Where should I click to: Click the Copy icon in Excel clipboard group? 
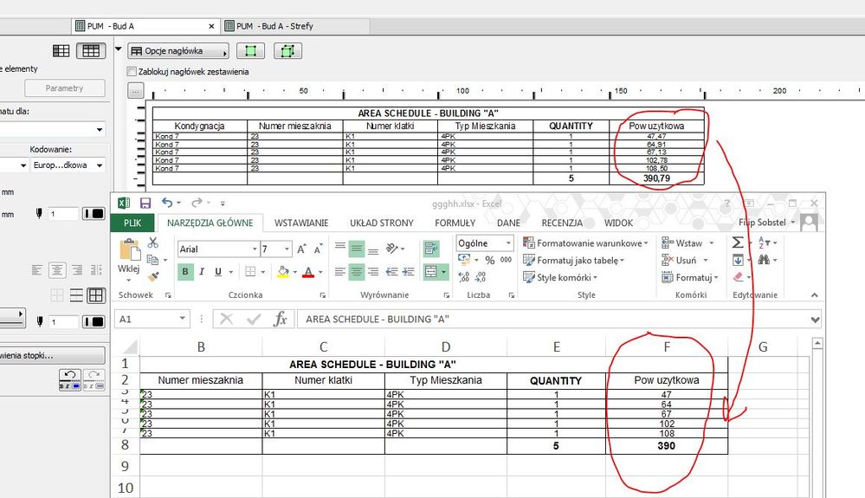(x=152, y=259)
